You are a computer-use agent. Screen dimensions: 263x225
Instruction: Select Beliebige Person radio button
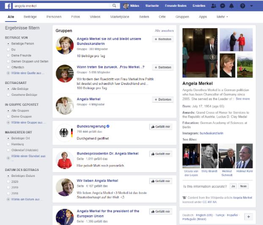coord(8,43)
